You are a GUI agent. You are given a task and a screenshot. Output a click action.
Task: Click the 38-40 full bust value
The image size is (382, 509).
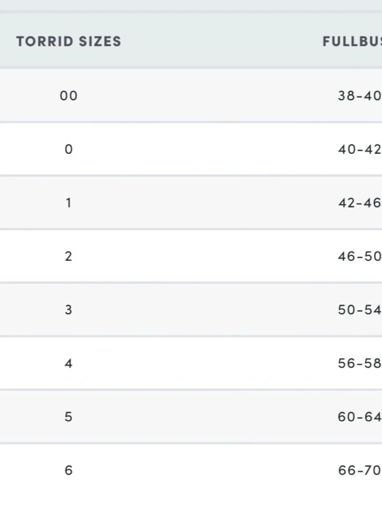(x=359, y=95)
